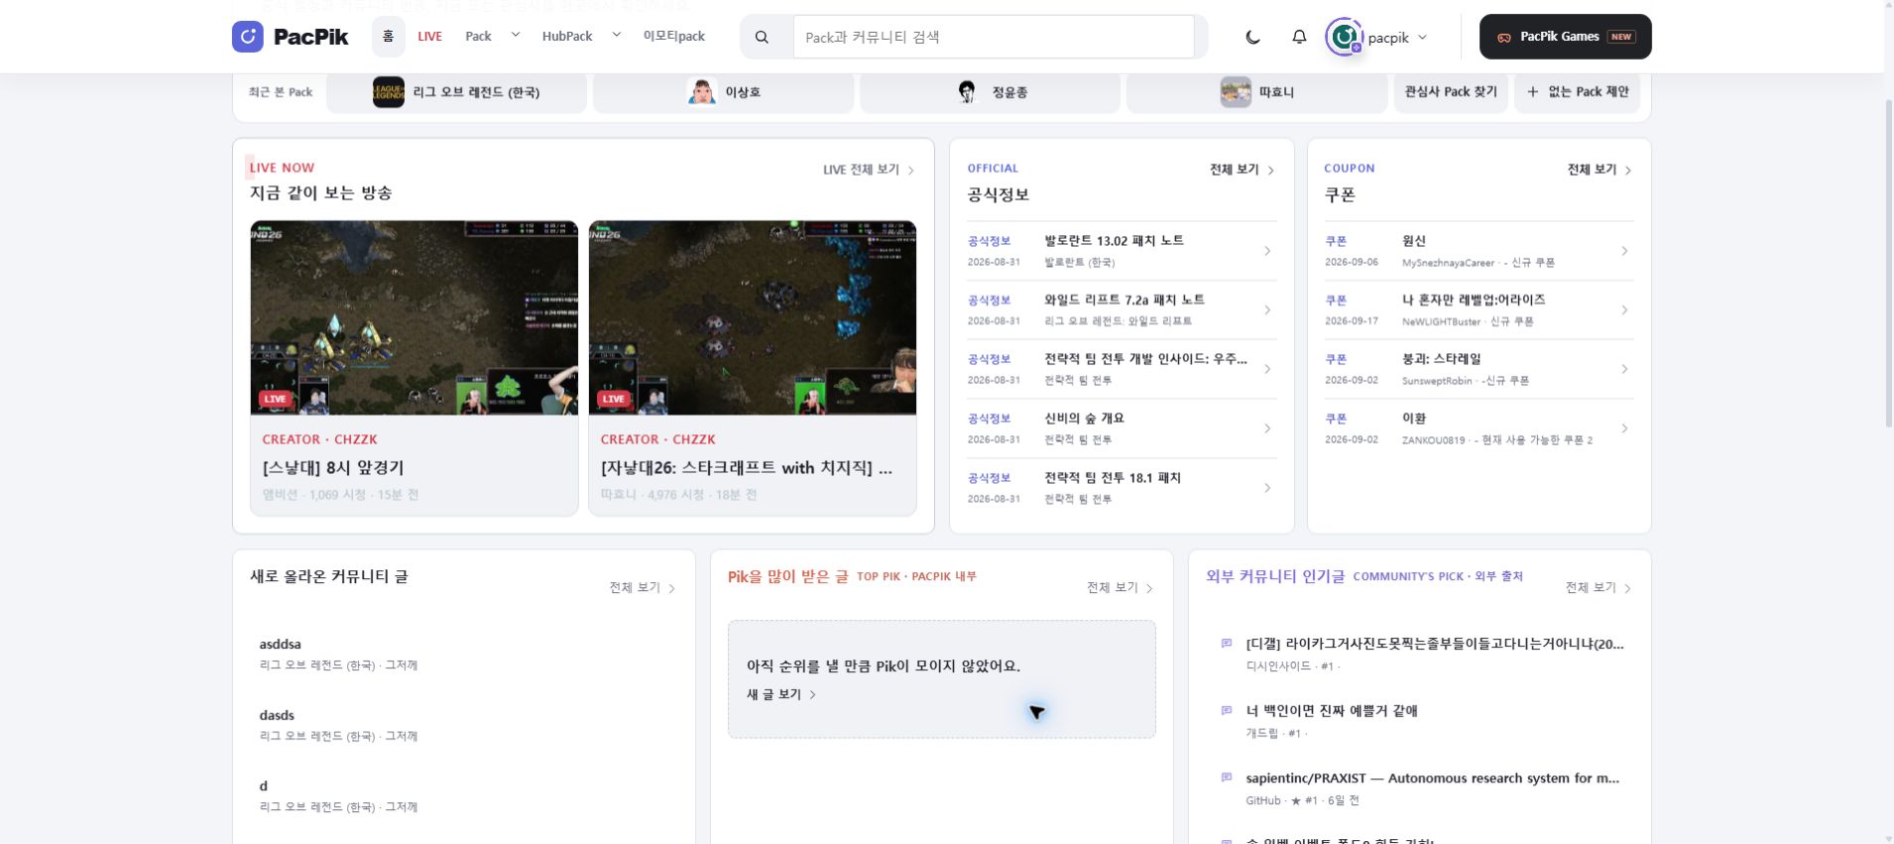Open sapientinc/PRAXIST GitHub post
Image resolution: width=1894 pixels, height=844 pixels.
pos(1433,778)
